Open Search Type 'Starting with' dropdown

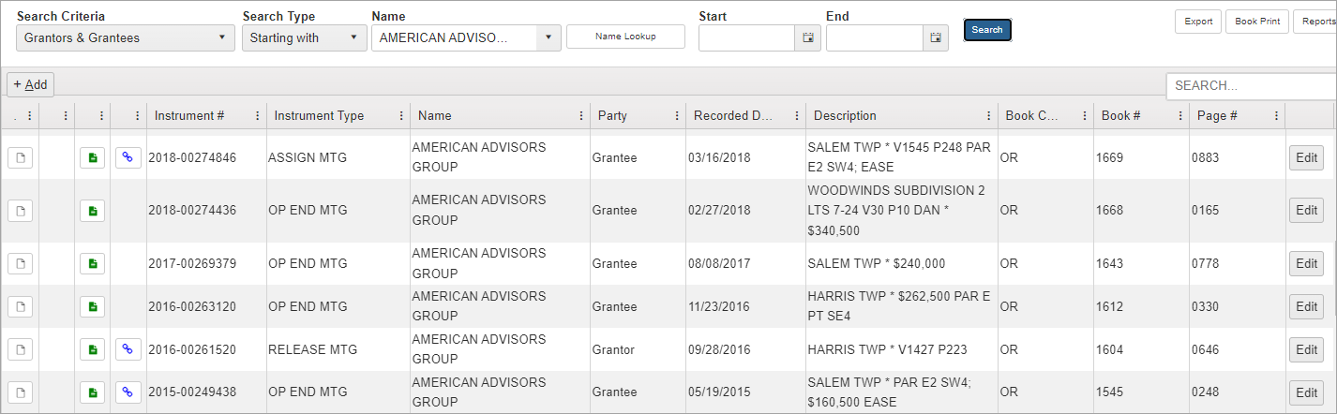[304, 37]
